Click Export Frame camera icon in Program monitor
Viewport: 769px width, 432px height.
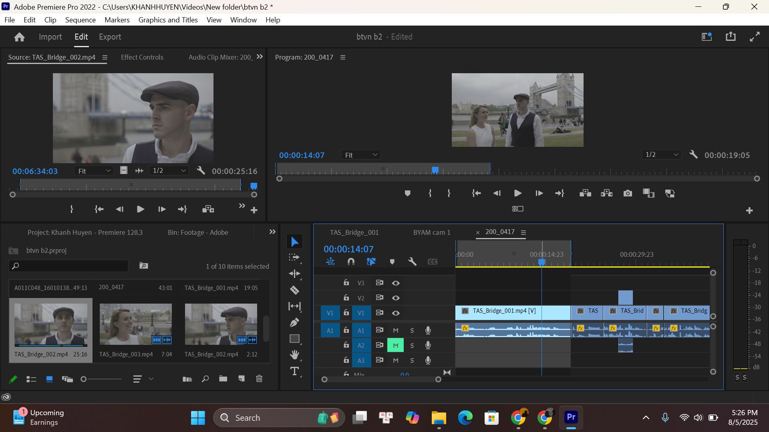[x=628, y=194]
